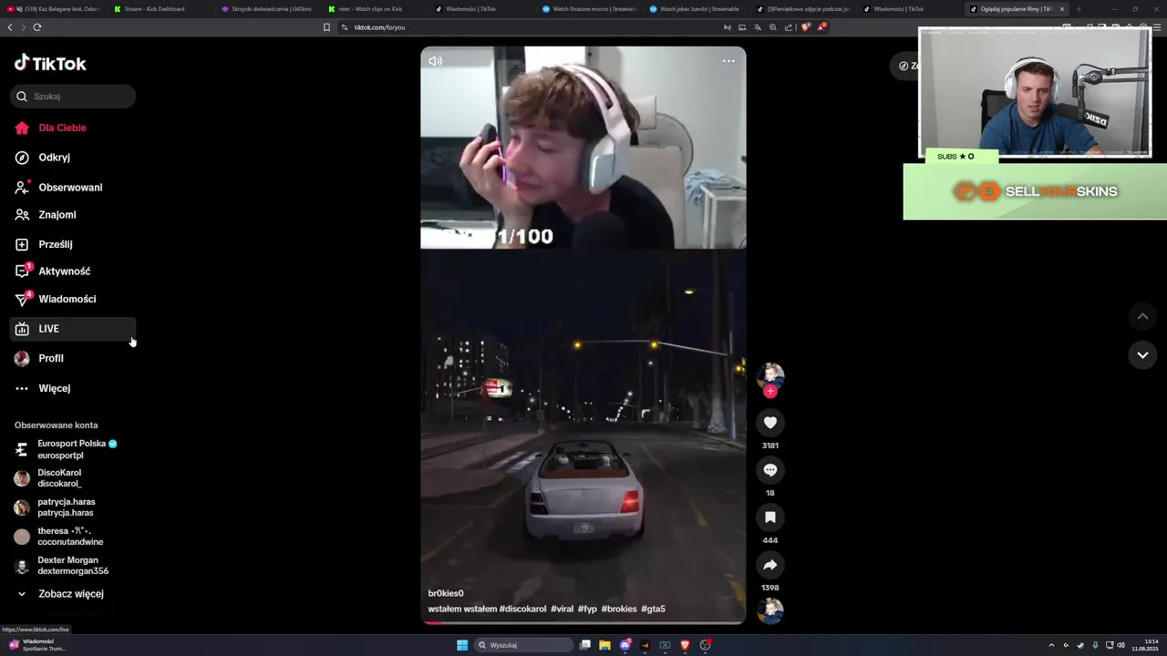Share the video with arrow icon
This screenshot has width=1167, height=656.
point(770,565)
